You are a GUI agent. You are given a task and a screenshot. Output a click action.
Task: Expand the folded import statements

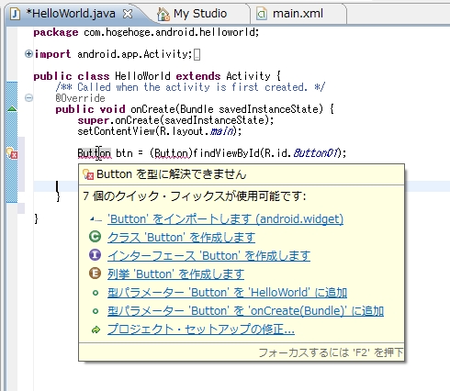coord(28,54)
